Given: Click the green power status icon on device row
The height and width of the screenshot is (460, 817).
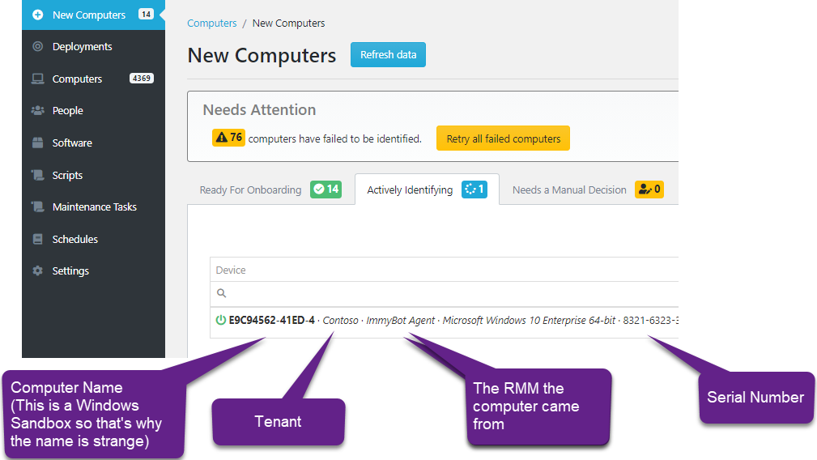Looking at the screenshot, I should (220, 320).
